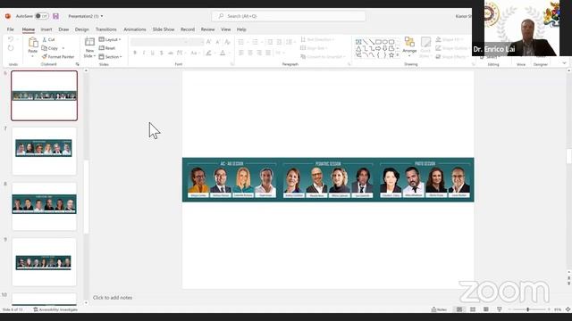Open the File tab
This screenshot has width=572, height=321.
[x=10, y=29]
